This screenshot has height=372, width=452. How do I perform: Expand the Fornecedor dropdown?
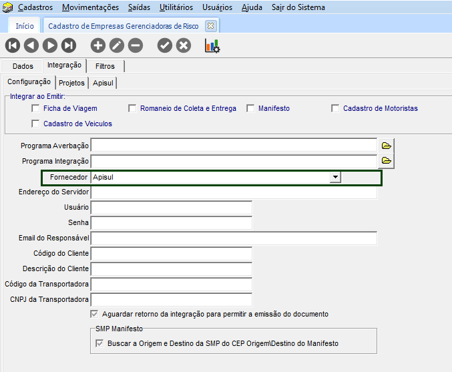336,178
